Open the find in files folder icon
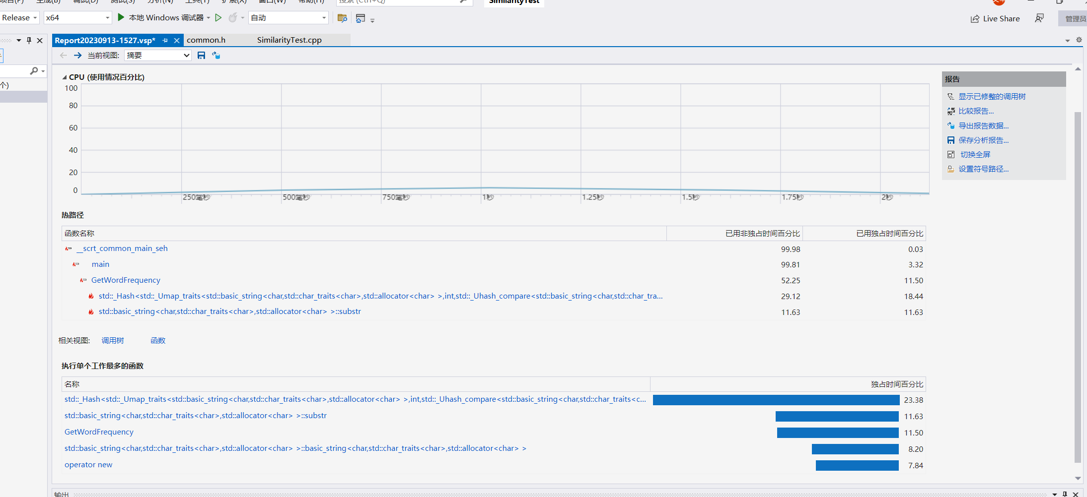1087x497 pixels. 342,18
